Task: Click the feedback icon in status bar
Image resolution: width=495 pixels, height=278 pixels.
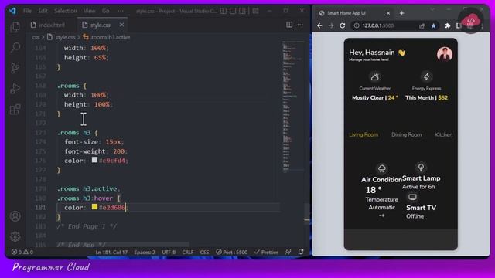Action: click(x=288, y=252)
